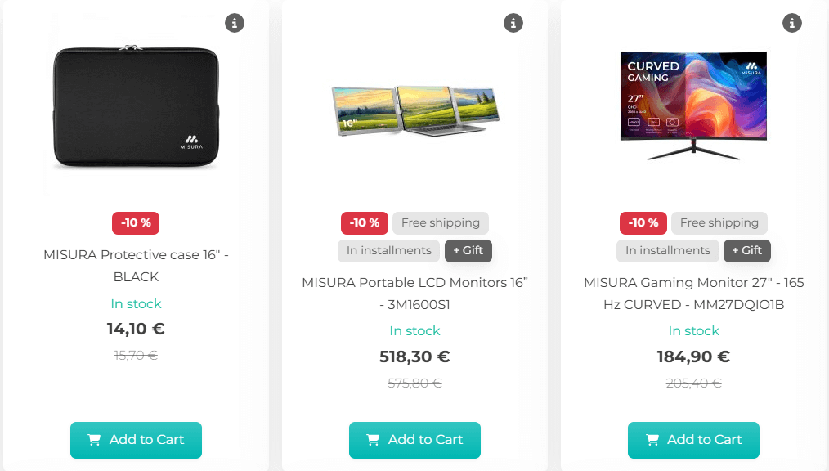
Task: Click Free shipping tag on Portable Monitors
Action: coord(441,223)
